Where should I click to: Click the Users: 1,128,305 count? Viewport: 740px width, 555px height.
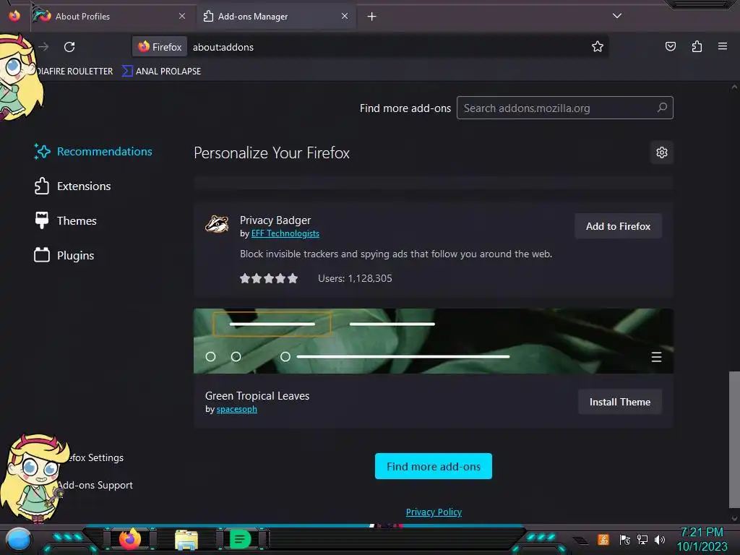tap(355, 278)
